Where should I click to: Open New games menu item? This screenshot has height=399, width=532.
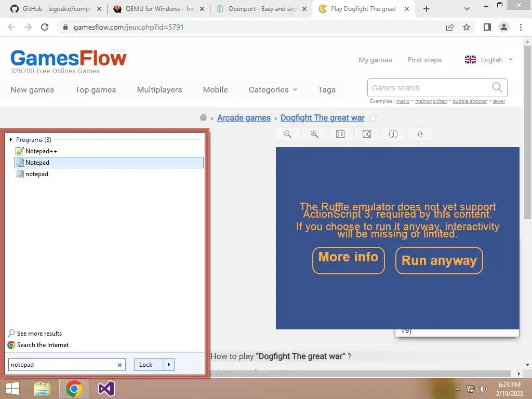pyautogui.click(x=32, y=89)
